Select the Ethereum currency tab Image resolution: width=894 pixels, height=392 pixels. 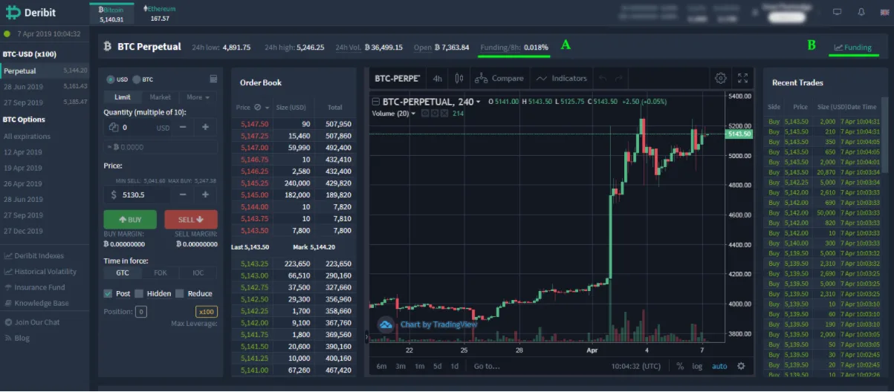coord(159,13)
